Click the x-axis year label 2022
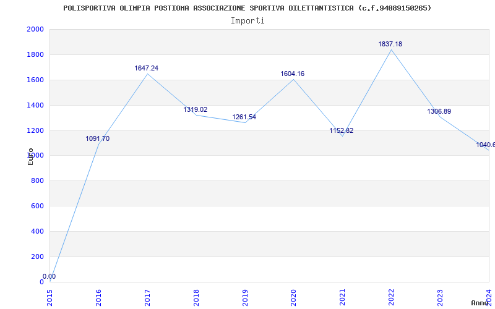 392,298
